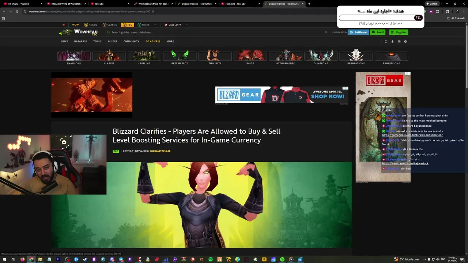
Task: Click the weather widget in taskbar
Action: pos(407,259)
